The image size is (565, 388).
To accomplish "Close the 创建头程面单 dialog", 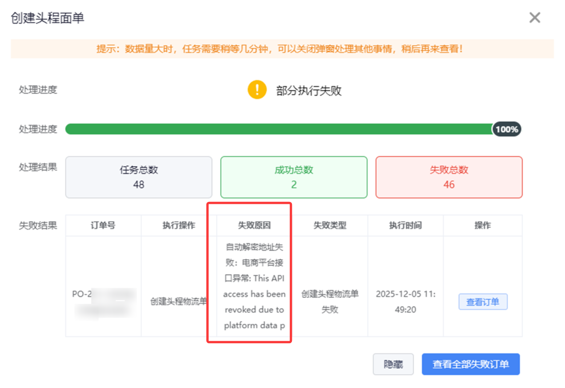I will (x=534, y=18).
